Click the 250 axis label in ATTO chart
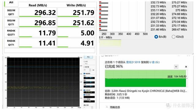Image resolution: width=196 pixels, height=110 pixels. click(104, 34)
